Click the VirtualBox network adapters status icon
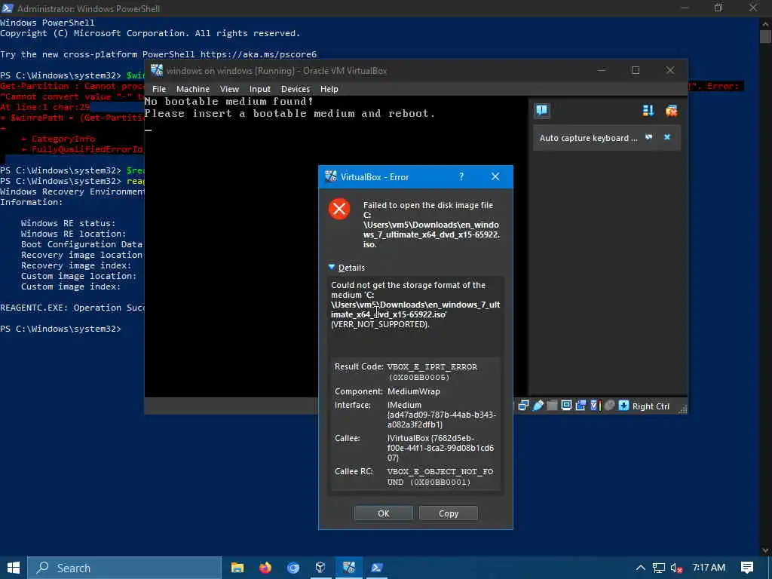Viewport: 772px width, 579px height. (x=523, y=406)
